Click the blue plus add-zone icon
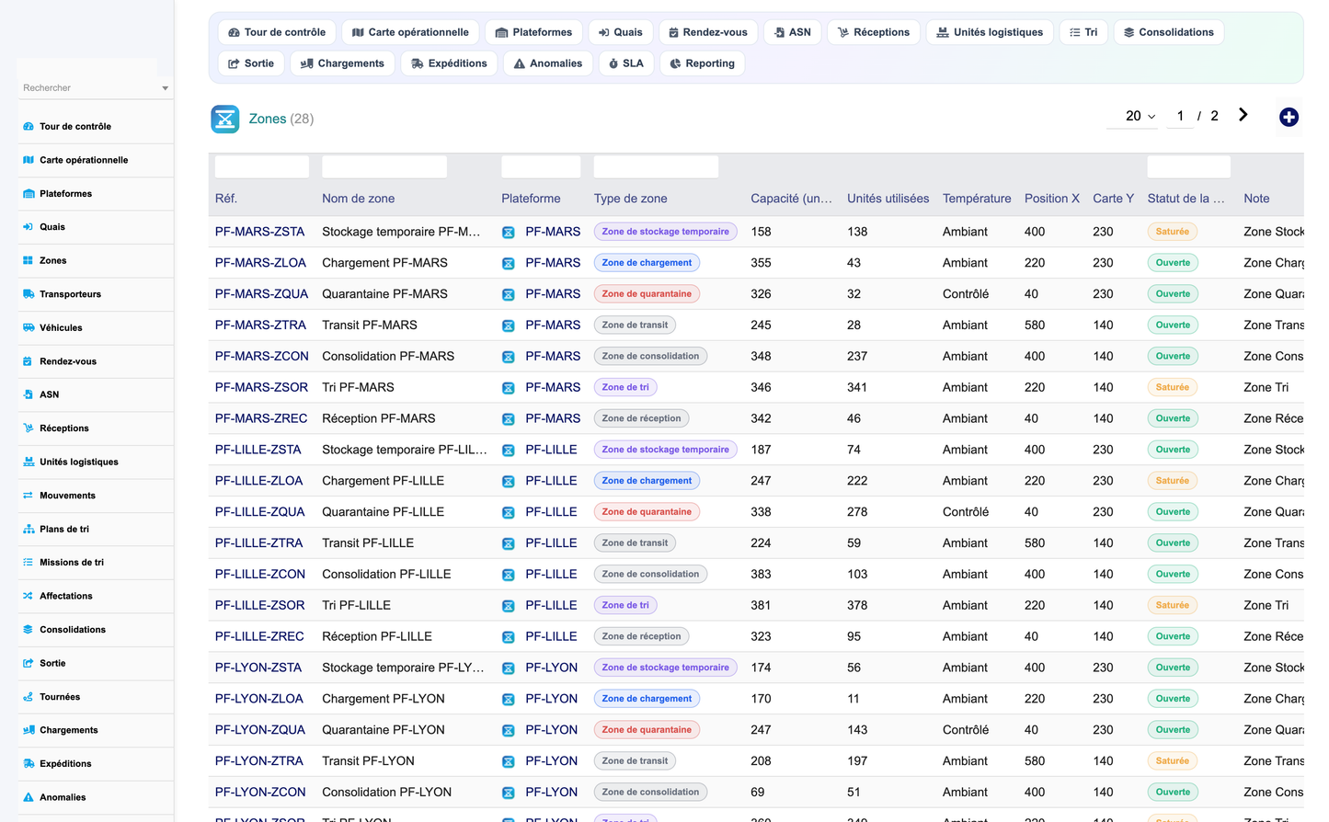Image resolution: width=1329 pixels, height=822 pixels. [x=1289, y=117]
